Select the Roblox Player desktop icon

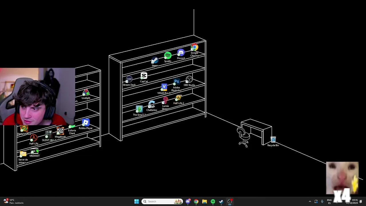(85, 124)
